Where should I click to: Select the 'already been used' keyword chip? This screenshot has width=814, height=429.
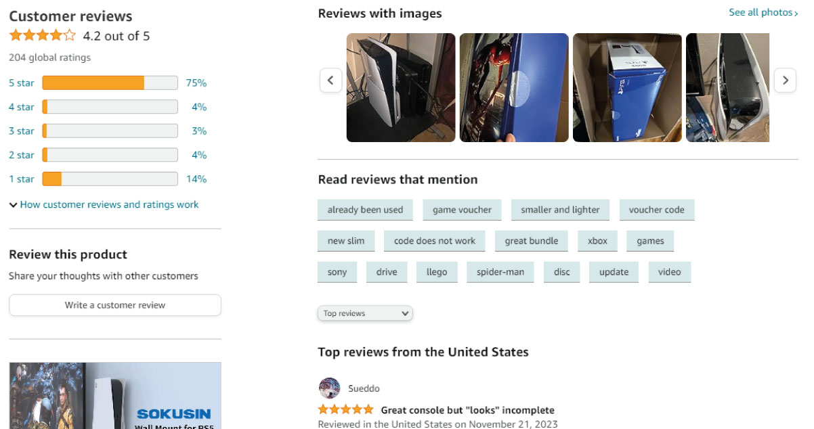coord(365,210)
